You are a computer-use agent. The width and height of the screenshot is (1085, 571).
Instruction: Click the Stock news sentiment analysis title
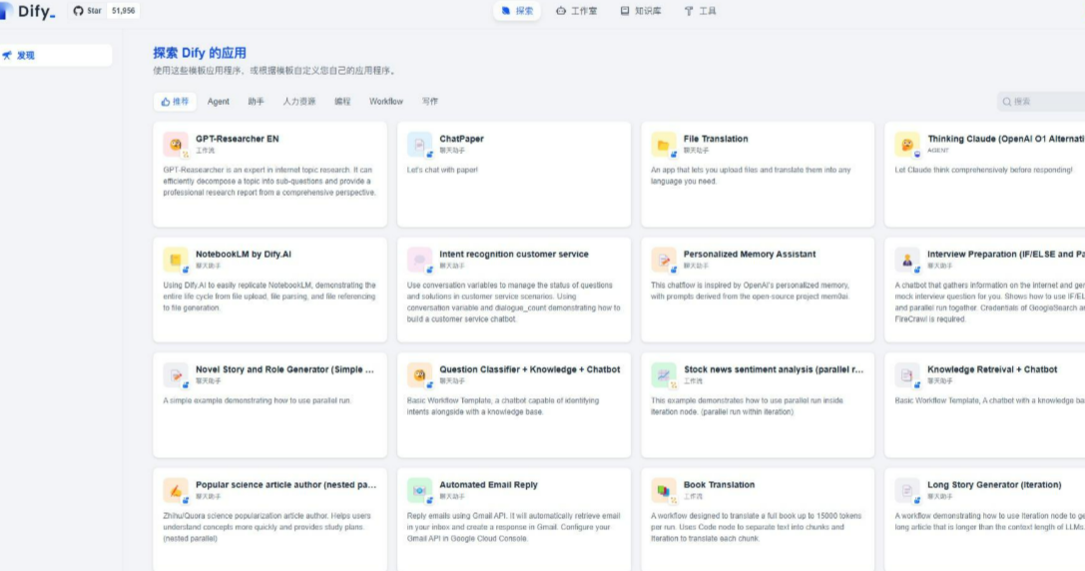pyautogui.click(x=774, y=369)
